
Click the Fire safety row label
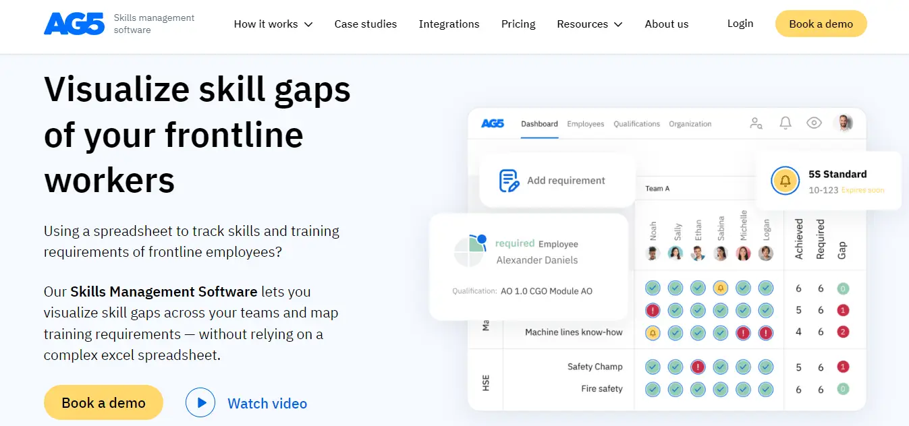602,389
